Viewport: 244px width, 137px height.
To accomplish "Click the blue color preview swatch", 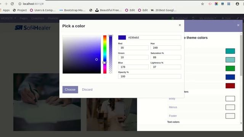I will coord(122,38).
